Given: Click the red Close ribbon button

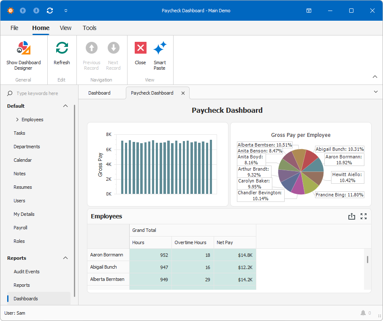Looking at the screenshot, I should click(x=141, y=53).
